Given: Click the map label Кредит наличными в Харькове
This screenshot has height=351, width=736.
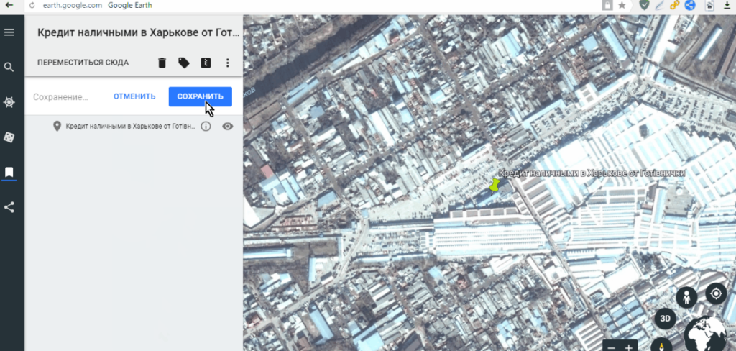Looking at the screenshot, I should tap(591, 173).
